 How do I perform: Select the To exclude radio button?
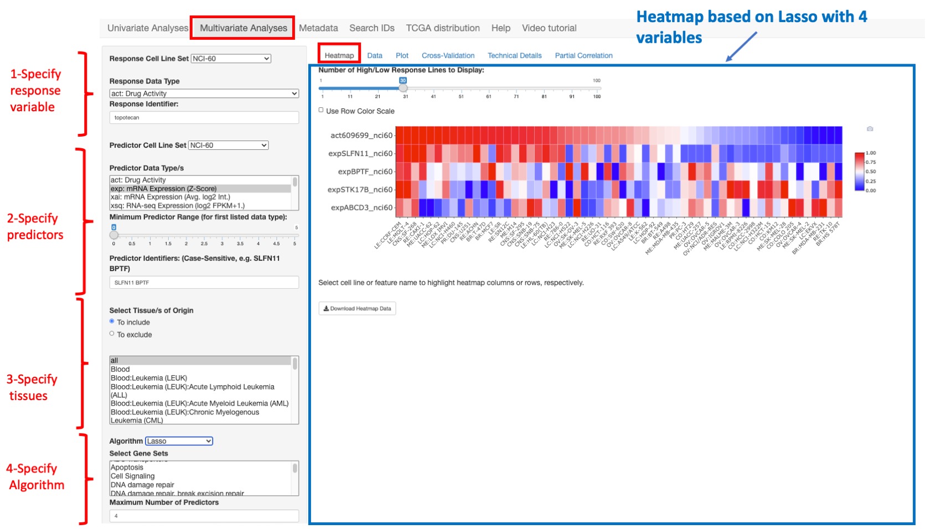[x=113, y=334]
